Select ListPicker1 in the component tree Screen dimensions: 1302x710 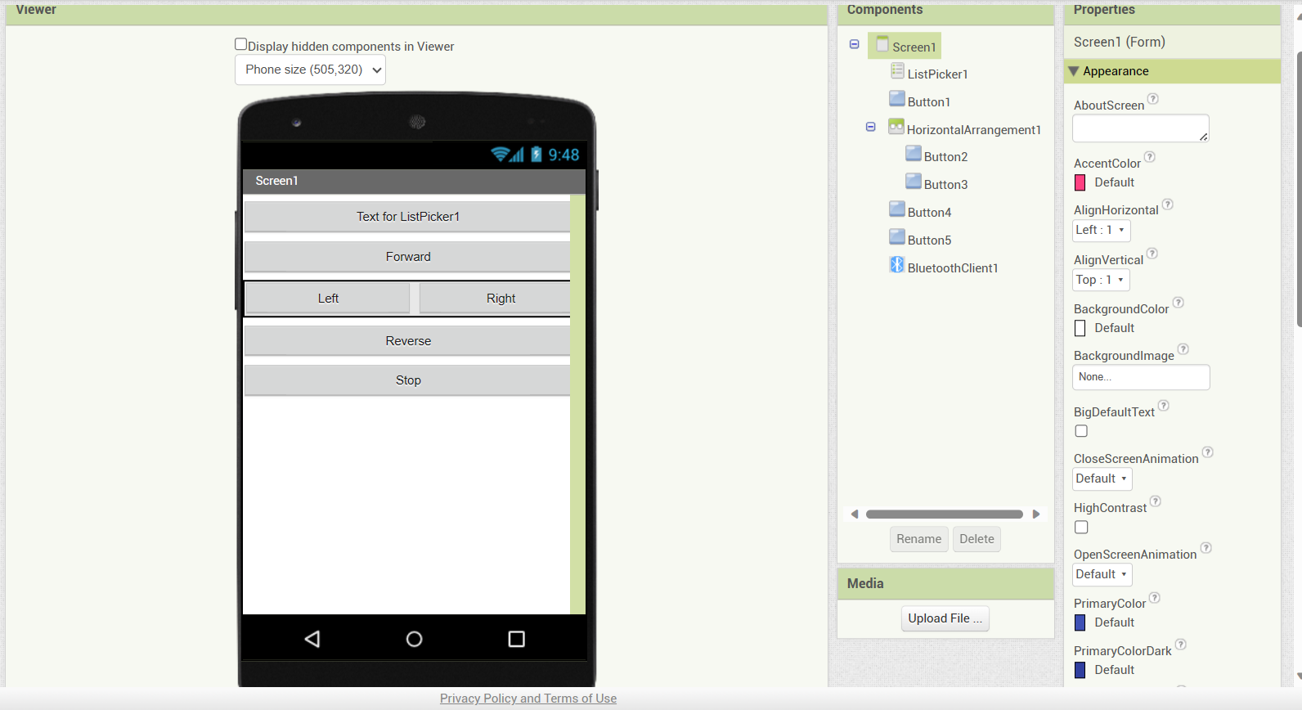[x=937, y=74]
